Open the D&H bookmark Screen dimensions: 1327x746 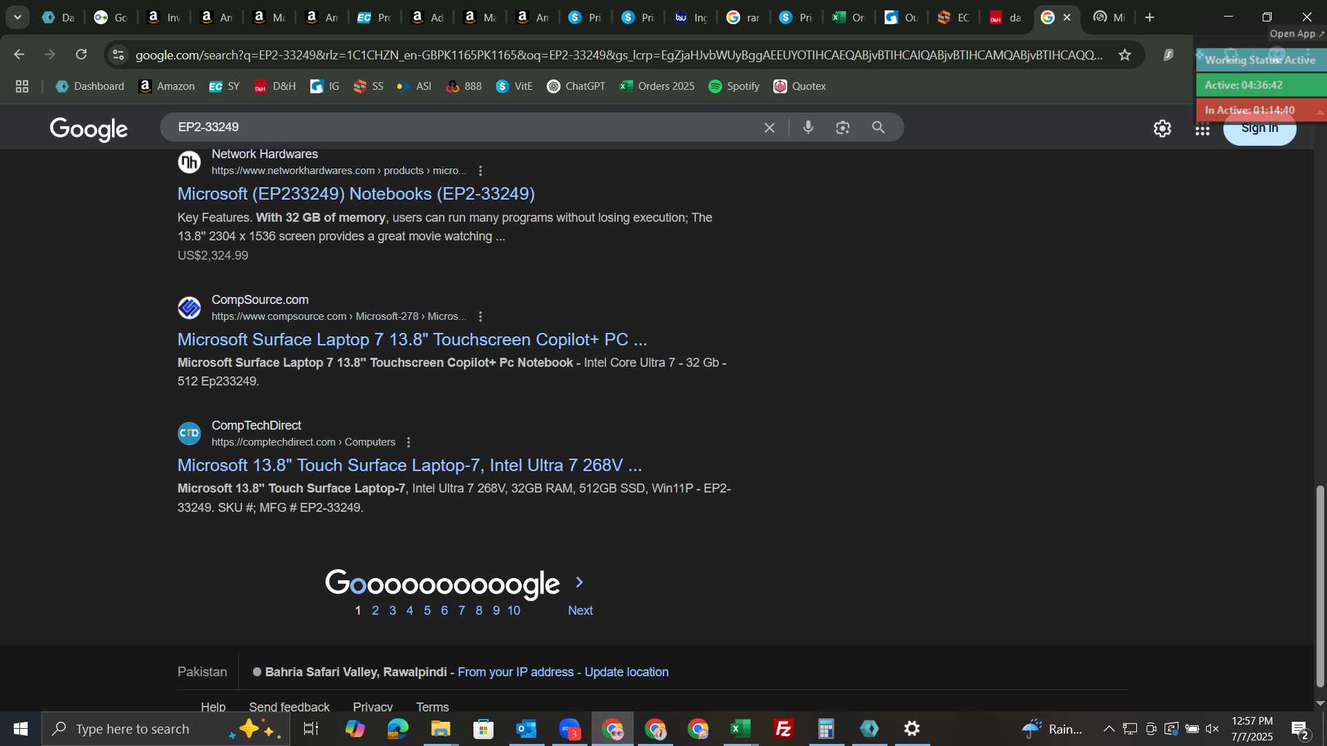275,86
